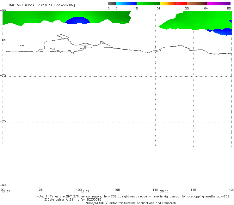Click the latitude label '-70'
Screen dimensions: 234x205
tap(3, 76)
